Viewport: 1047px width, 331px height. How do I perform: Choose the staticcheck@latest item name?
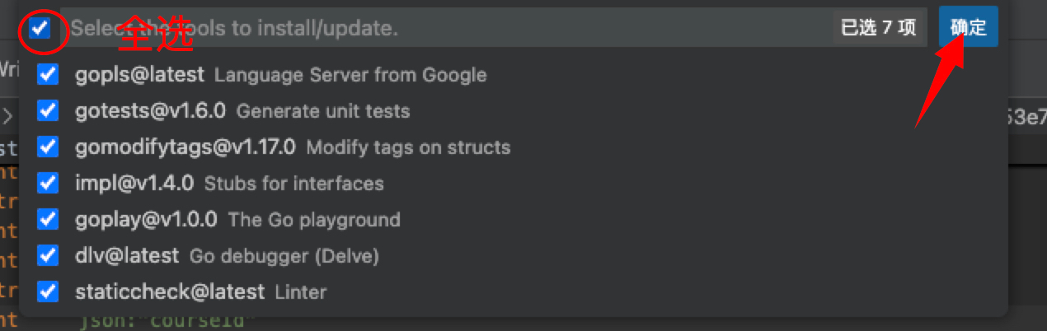point(170,291)
